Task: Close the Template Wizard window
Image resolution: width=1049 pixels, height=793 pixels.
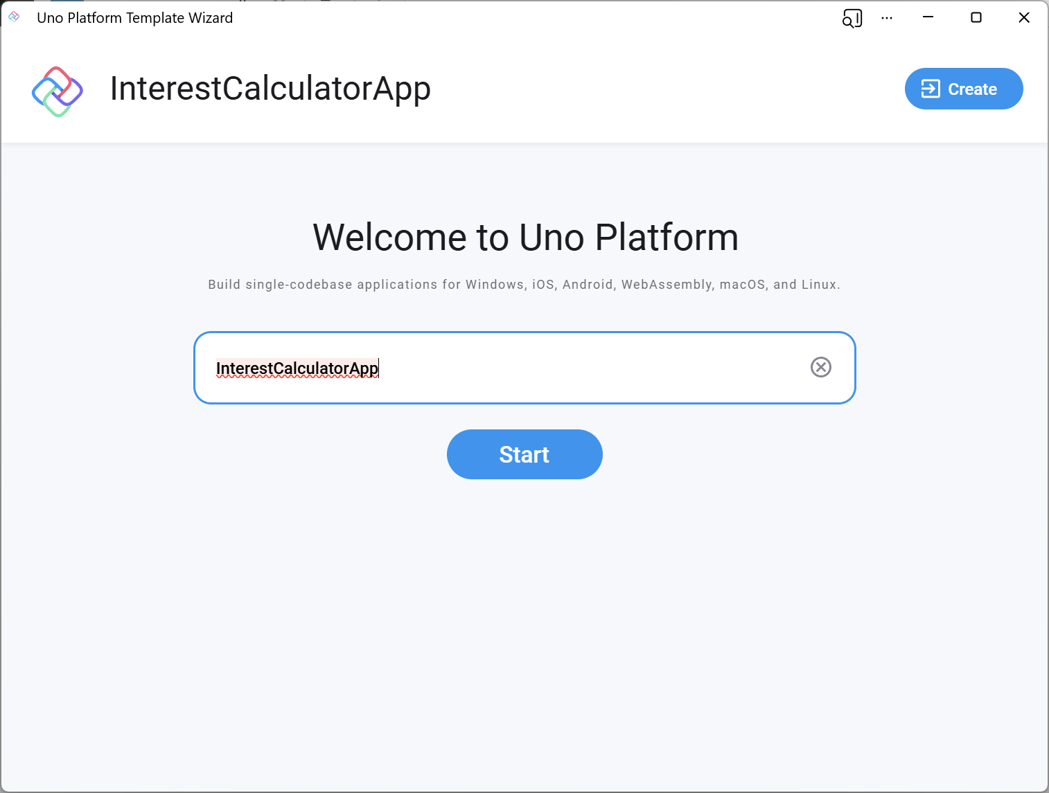Action: tap(1023, 17)
